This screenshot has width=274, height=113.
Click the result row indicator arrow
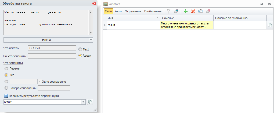[x=105, y=25]
